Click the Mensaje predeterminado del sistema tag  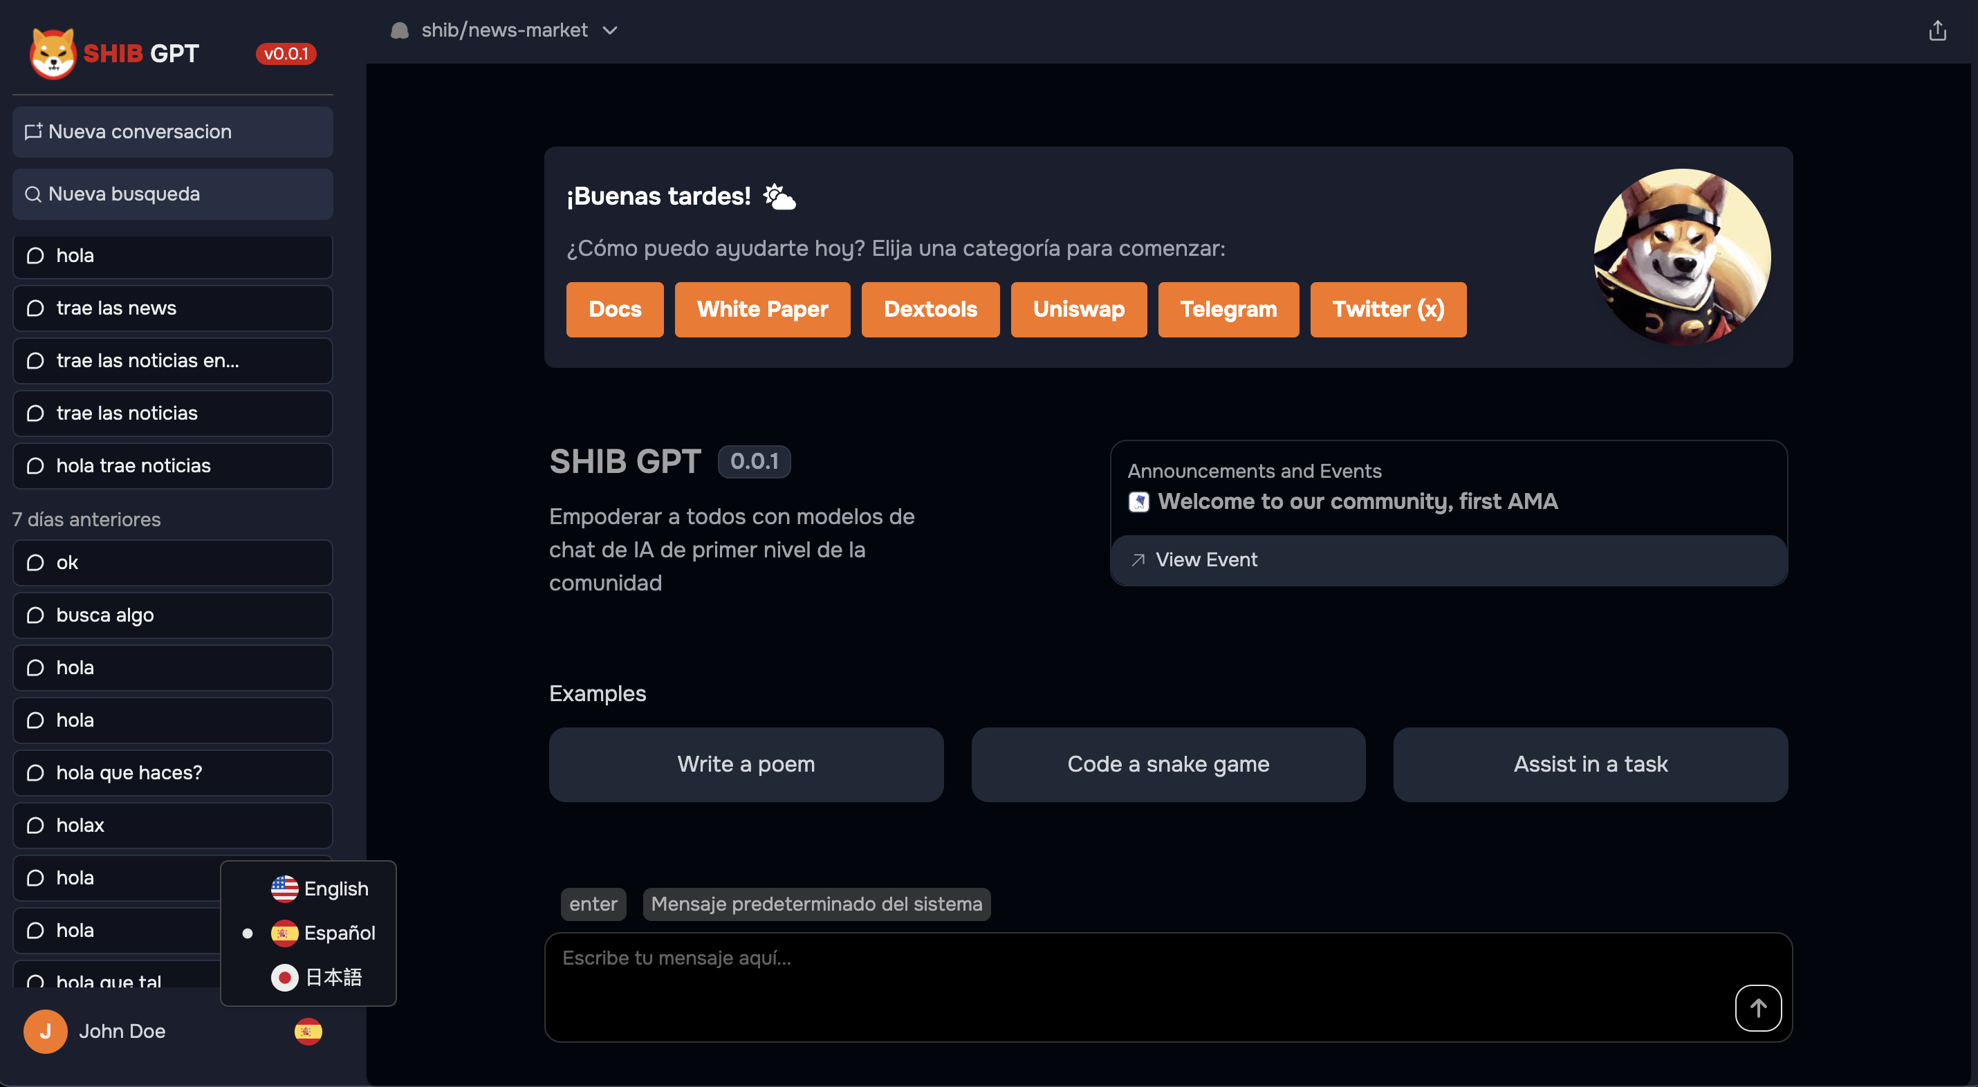(x=816, y=904)
